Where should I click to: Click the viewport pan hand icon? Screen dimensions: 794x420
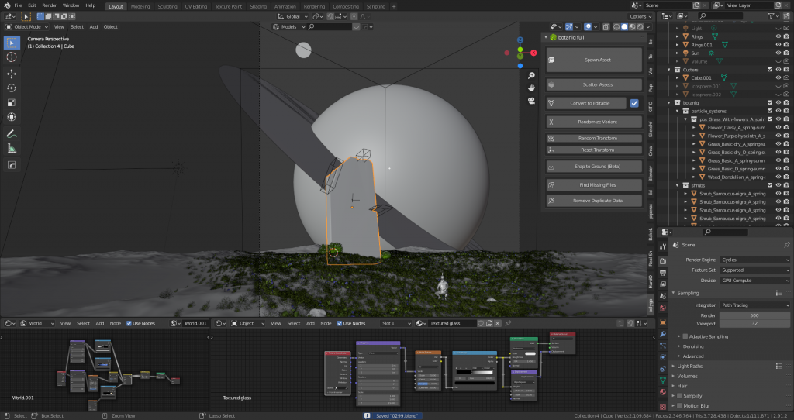click(x=531, y=88)
